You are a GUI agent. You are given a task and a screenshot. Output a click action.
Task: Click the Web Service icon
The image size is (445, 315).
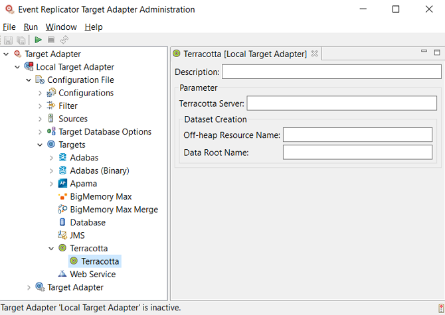pyautogui.click(x=62, y=275)
